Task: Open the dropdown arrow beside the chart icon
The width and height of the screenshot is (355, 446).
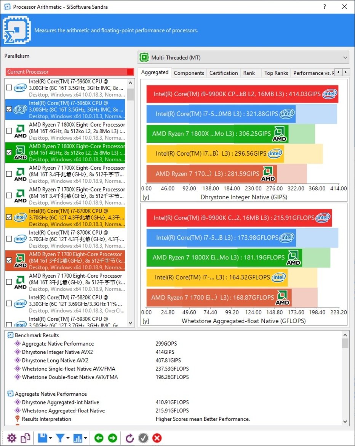Action: (85, 438)
